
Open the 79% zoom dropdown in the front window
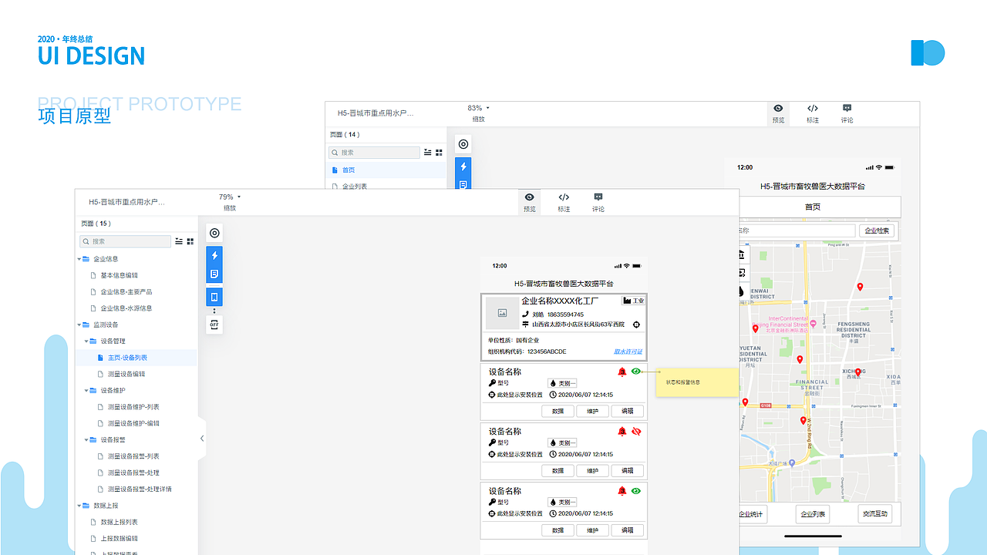[230, 197]
